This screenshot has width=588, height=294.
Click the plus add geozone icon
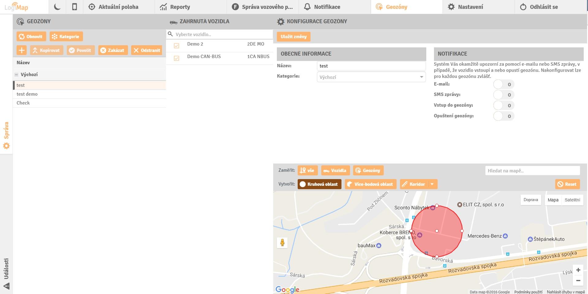pos(21,50)
